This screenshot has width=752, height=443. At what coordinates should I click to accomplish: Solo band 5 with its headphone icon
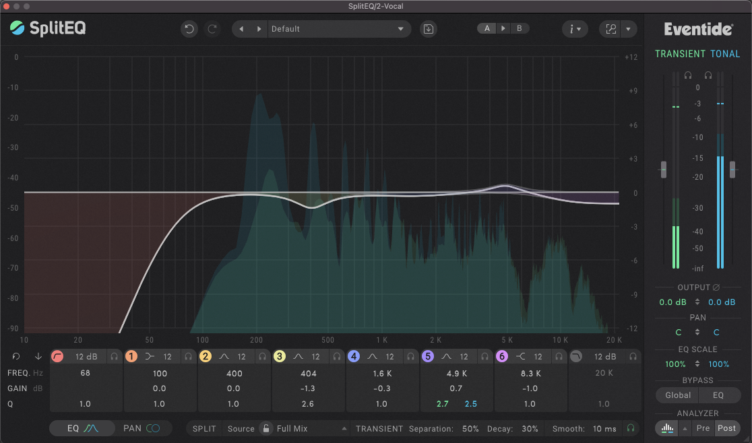(485, 356)
